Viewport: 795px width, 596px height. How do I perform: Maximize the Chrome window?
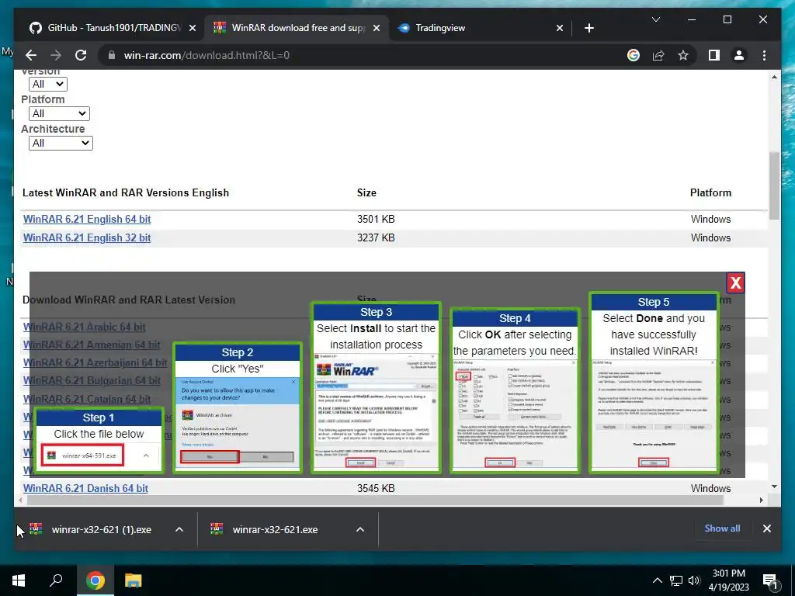[x=727, y=19]
